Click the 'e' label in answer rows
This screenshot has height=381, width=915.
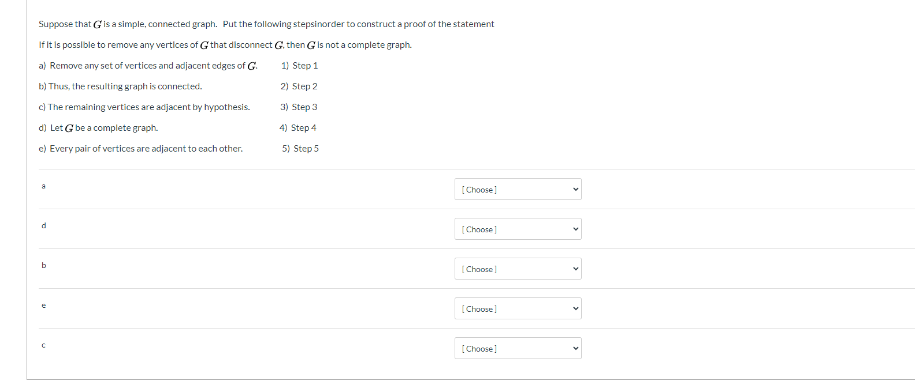point(43,305)
